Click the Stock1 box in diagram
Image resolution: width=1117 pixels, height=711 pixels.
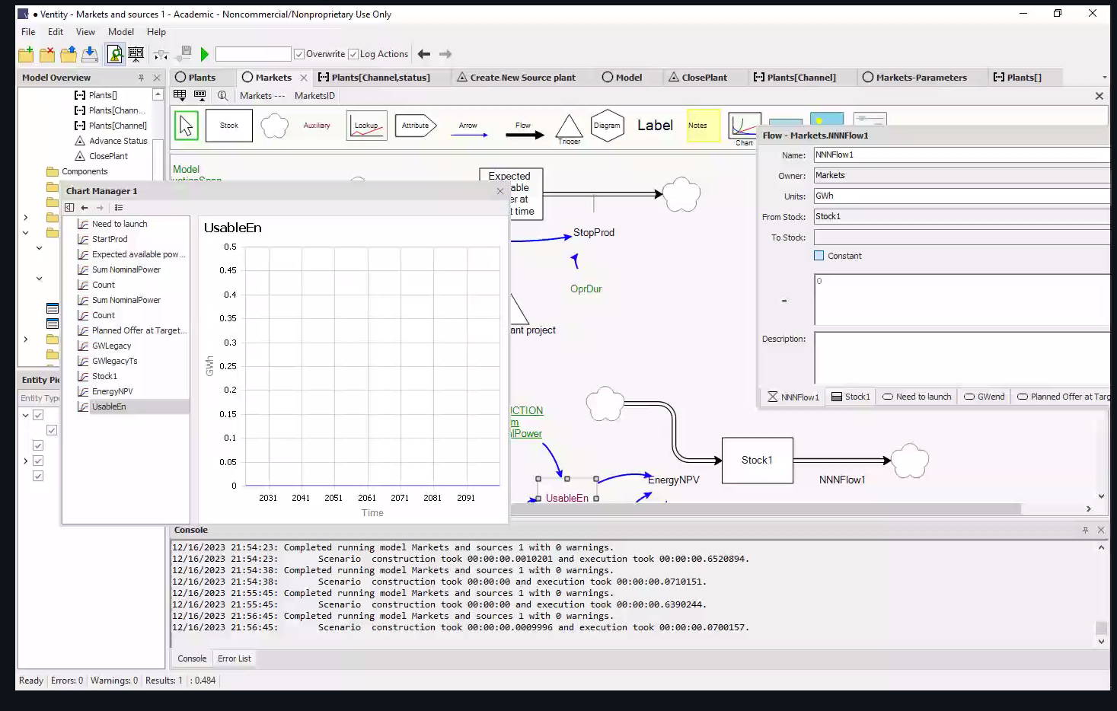pyautogui.click(x=757, y=461)
